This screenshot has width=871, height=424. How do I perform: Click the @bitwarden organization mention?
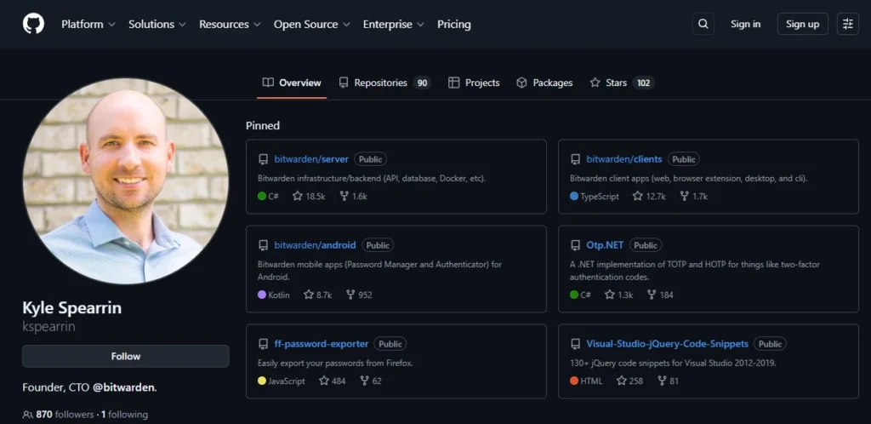click(x=123, y=387)
